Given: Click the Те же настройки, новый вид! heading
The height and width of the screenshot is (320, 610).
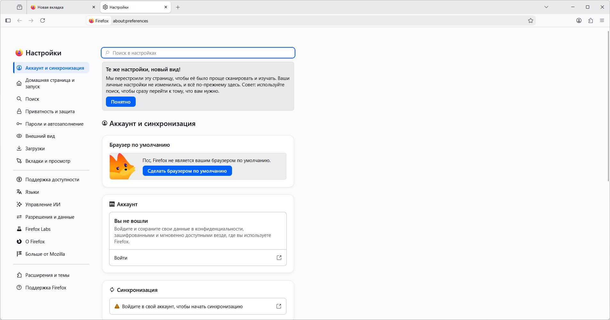Looking at the screenshot, I should pyautogui.click(x=143, y=69).
